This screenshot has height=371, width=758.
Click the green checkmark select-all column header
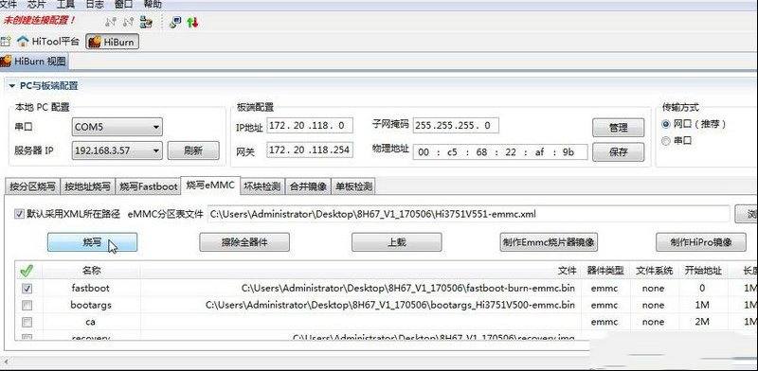click(x=27, y=271)
